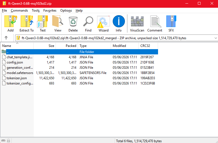Click CRC32 value 1CD23F6B
Screen dimensions: 218x143
coord(148,83)
